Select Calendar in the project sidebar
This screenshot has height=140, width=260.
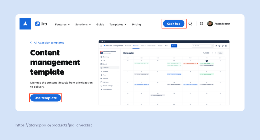[109, 68]
